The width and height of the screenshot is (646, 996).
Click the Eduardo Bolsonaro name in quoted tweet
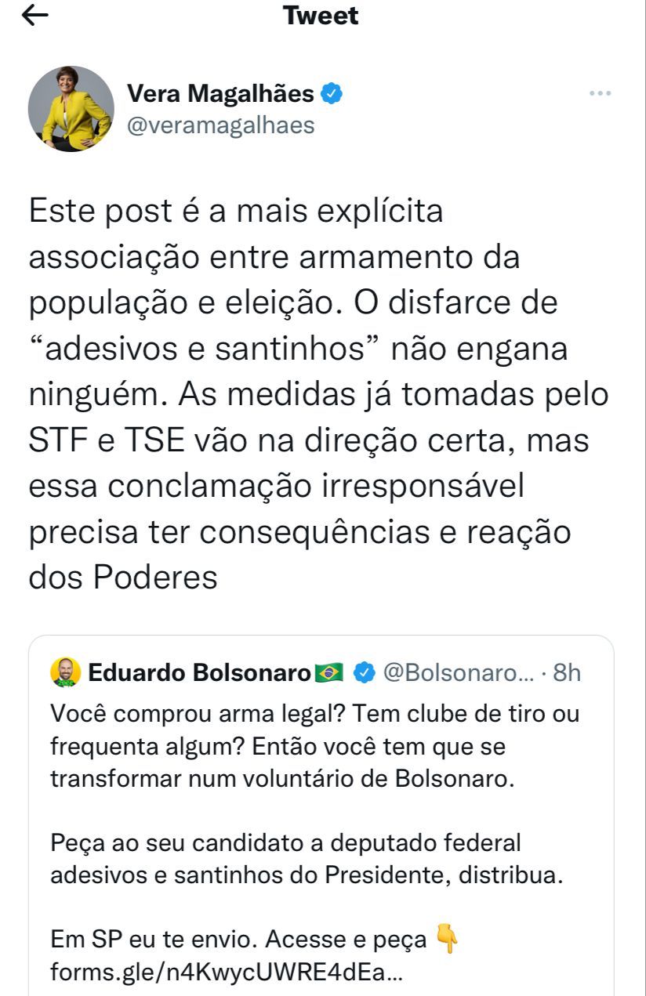(199, 672)
